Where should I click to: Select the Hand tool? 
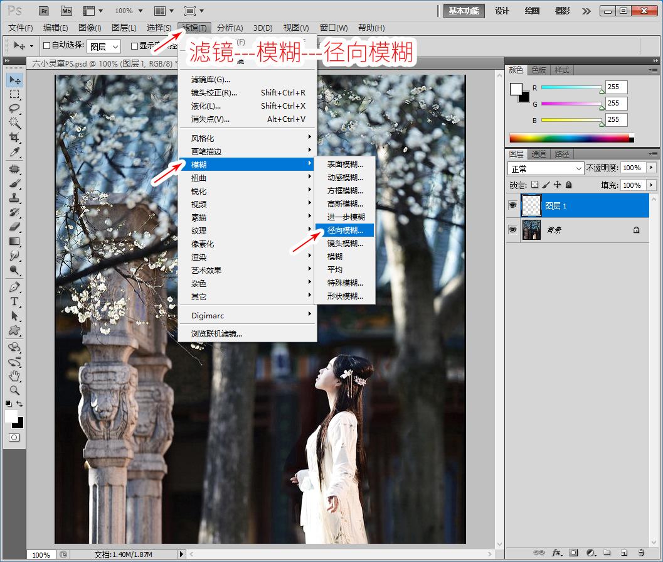(x=15, y=376)
